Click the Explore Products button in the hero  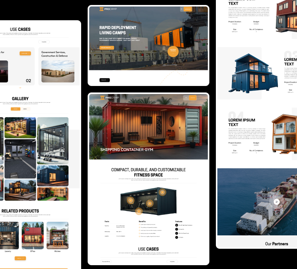tap(107, 48)
